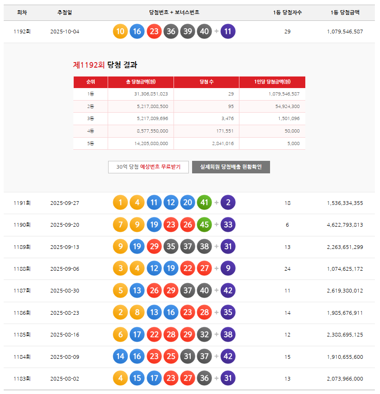Click the 회차 column header
The width and height of the screenshot is (380, 394).
coord(22,13)
